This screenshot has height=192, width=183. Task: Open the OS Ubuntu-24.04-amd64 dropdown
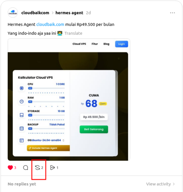click(46, 140)
